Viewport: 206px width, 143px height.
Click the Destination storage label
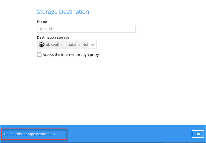click(53, 38)
